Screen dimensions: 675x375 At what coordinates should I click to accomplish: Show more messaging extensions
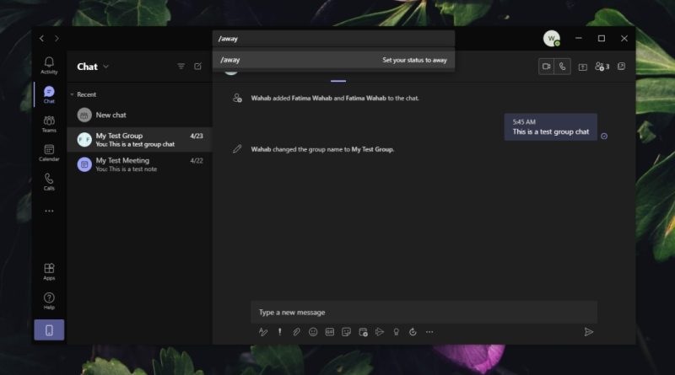429,332
